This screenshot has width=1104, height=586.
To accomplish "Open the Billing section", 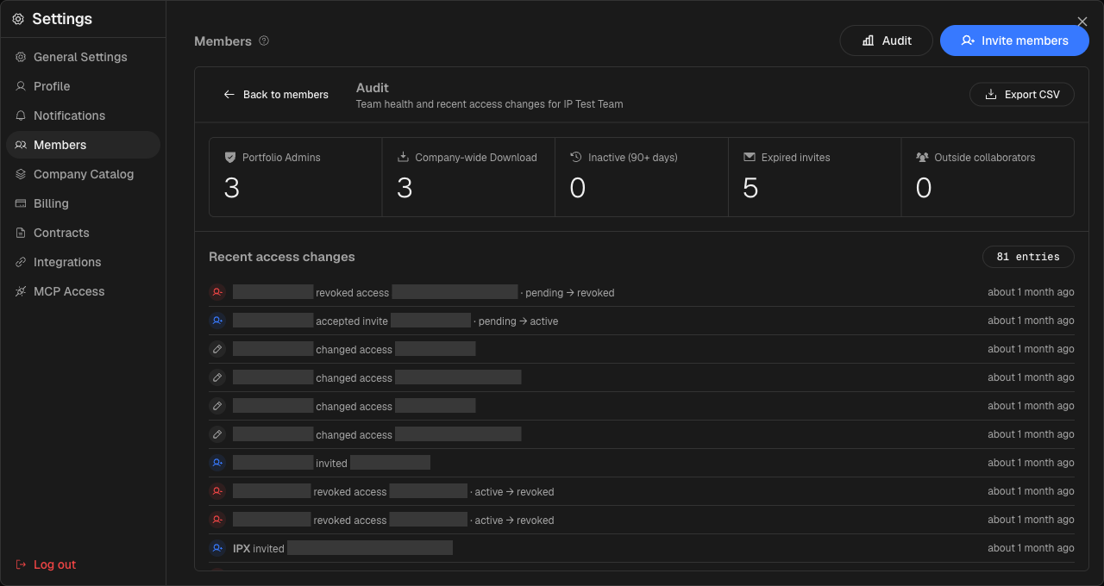I will [x=83, y=203].
